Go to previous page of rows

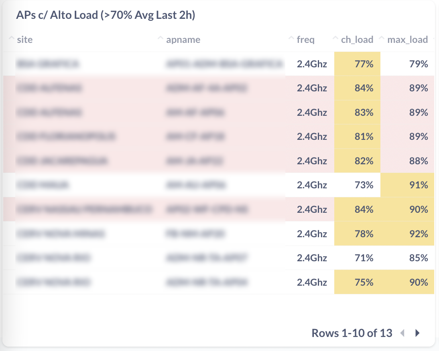402,333
